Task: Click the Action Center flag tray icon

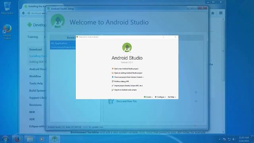Action: [224, 139]
